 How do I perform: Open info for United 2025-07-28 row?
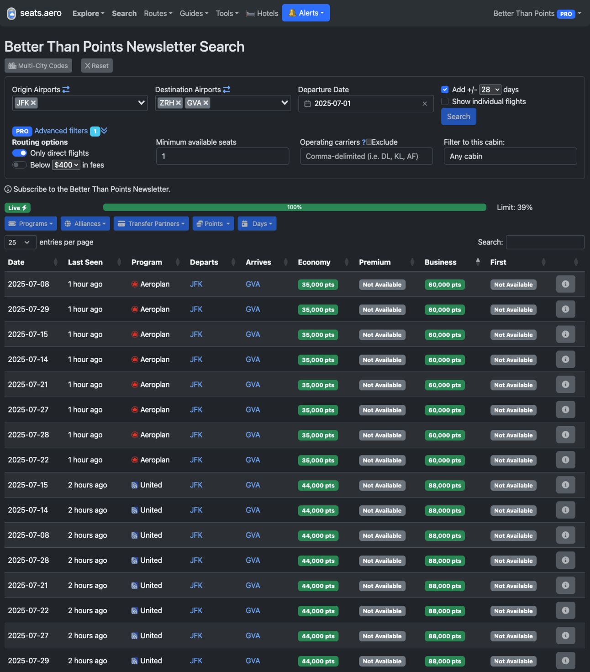click(x=565, y=561)
